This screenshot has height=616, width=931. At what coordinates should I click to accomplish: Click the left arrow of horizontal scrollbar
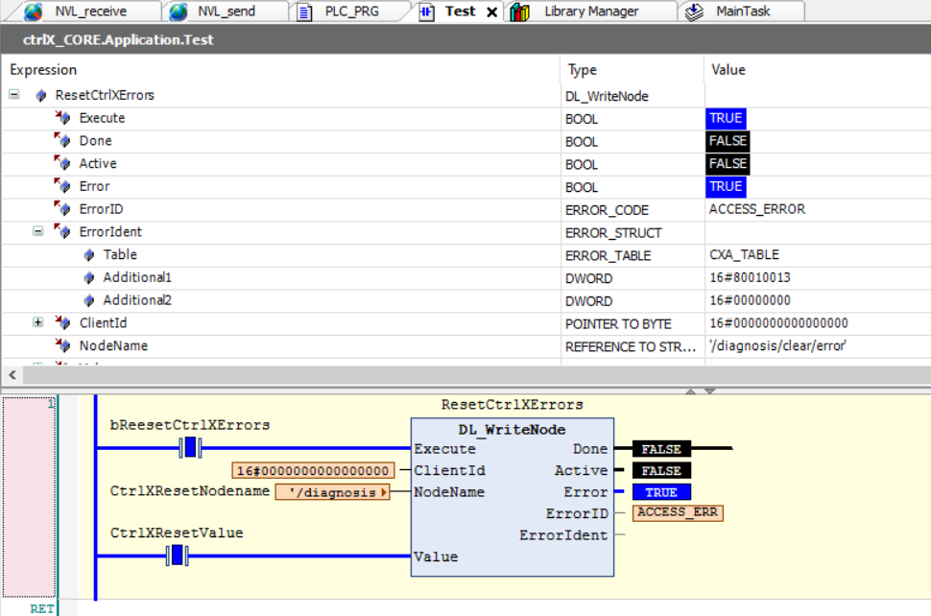coord(12,374)
